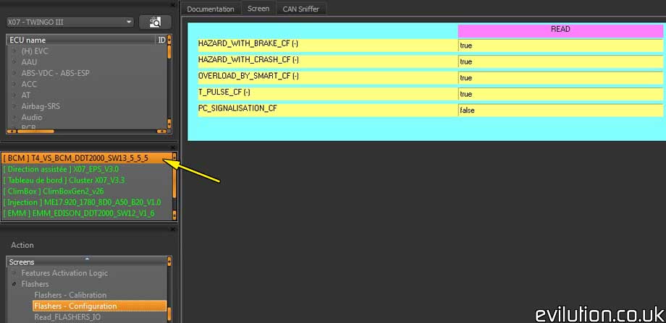Click the ECU scan magnifier icon button
Screen dimensions: 666x323
[x=155, y=22]
